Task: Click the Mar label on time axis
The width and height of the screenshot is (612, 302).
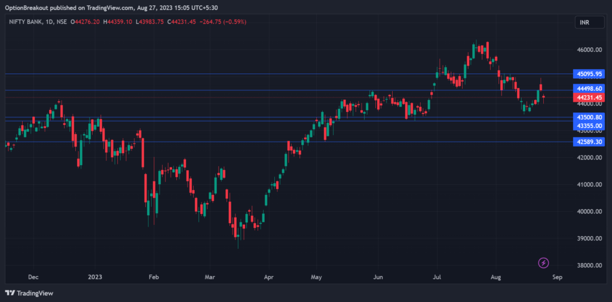Action: [210, 277]
